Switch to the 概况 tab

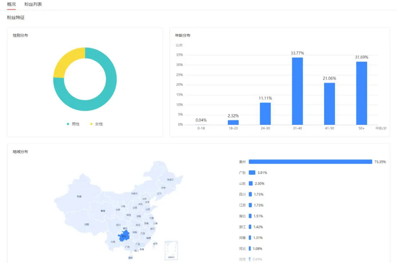tap(11, 4)
